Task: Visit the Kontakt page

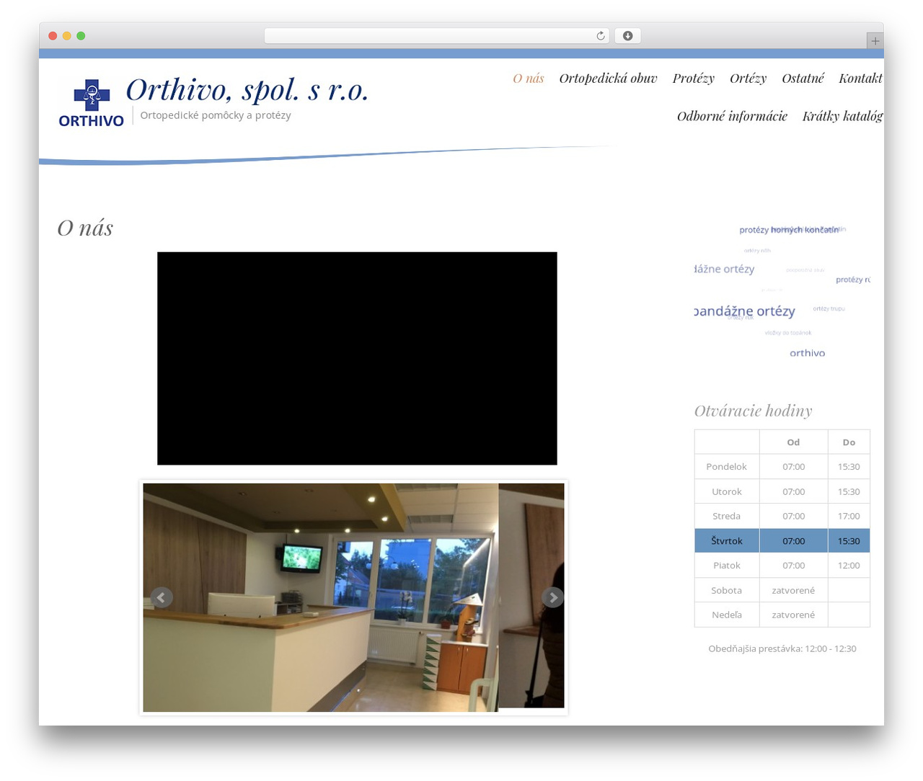Action: (x=860, y=79)
